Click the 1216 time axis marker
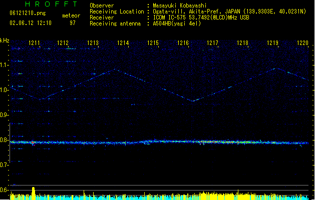Screen dimensions: 315x200 coord(183,43)
